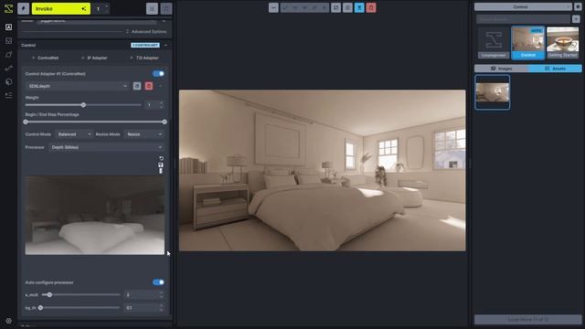Image resolution: width=585 pixels, height=329 pixels.
Task: Open gallery settings gear icon
Action: coord(578,6)
